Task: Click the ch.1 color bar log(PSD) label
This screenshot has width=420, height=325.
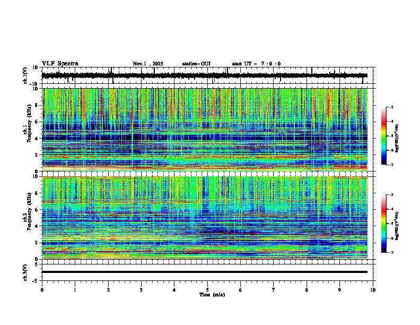Action: tap(397, 139)
